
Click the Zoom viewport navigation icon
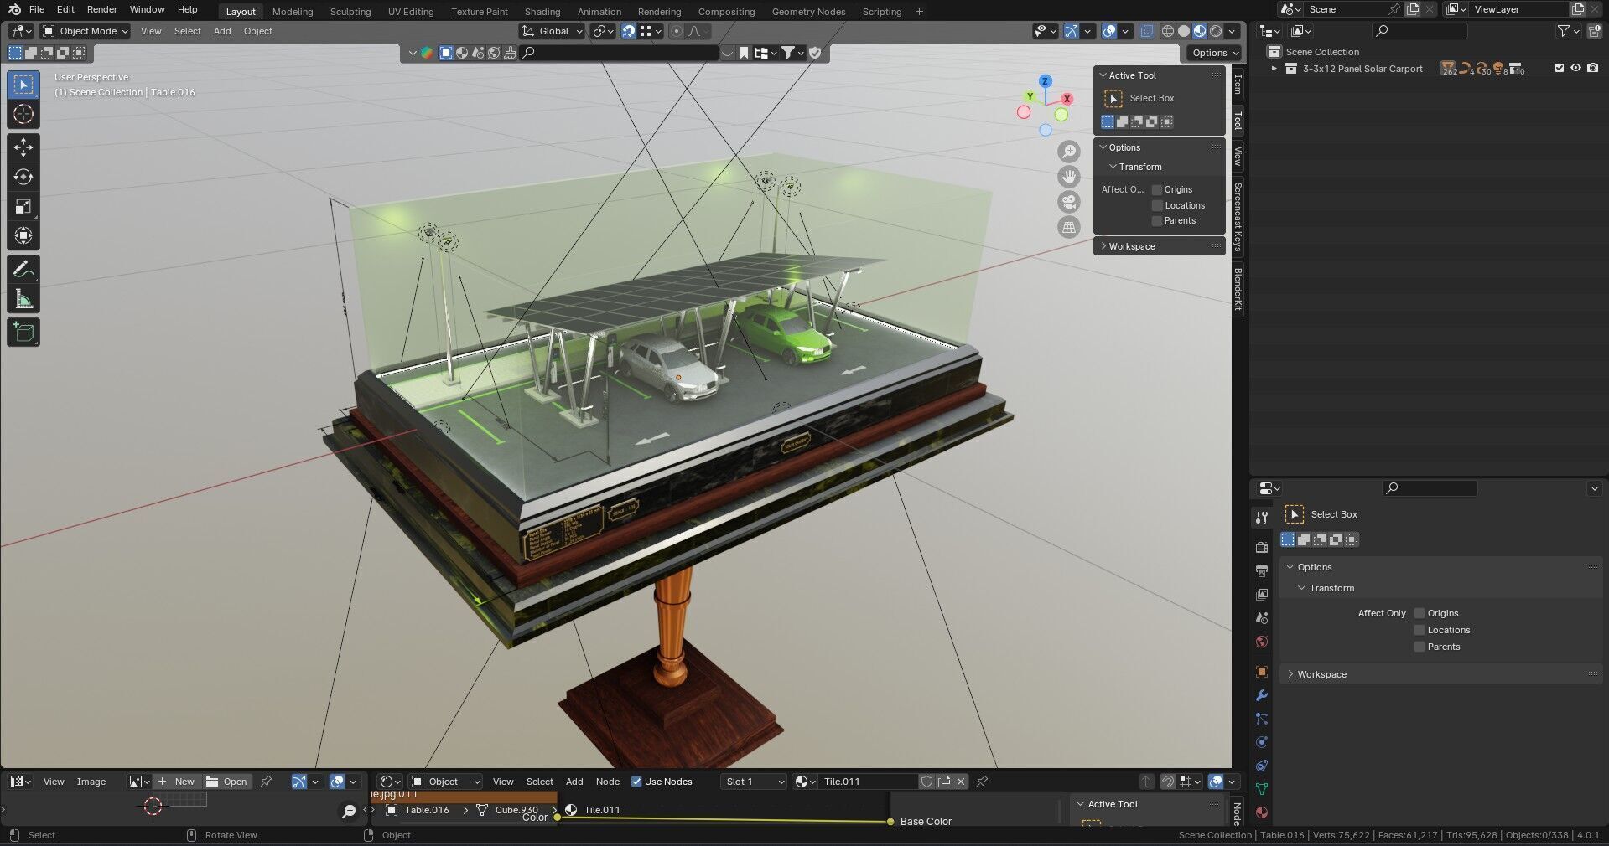point(1069,152)
